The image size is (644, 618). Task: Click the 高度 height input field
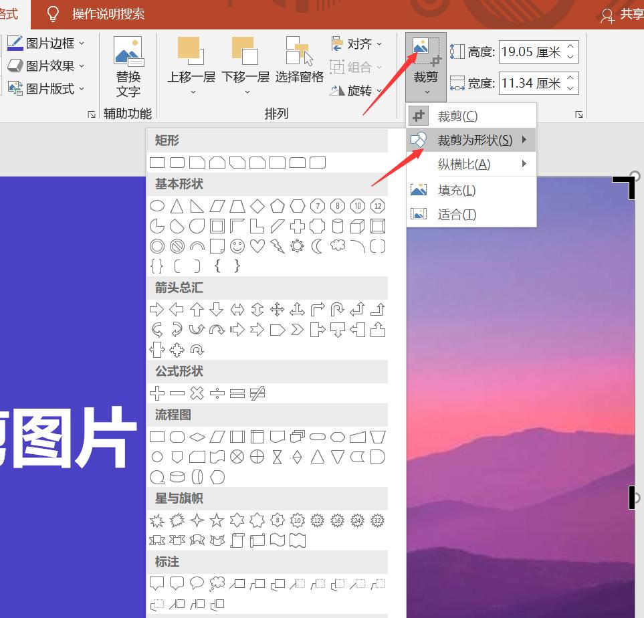point(532,51)
